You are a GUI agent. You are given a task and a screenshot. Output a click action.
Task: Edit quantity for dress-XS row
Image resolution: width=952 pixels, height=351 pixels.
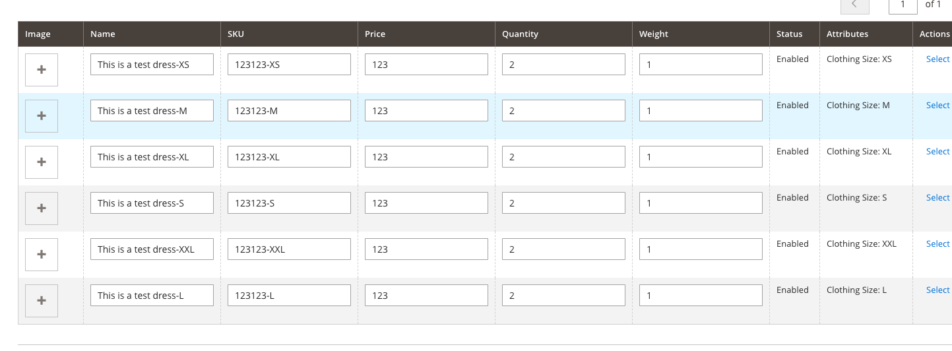click(x=563, y=65)
